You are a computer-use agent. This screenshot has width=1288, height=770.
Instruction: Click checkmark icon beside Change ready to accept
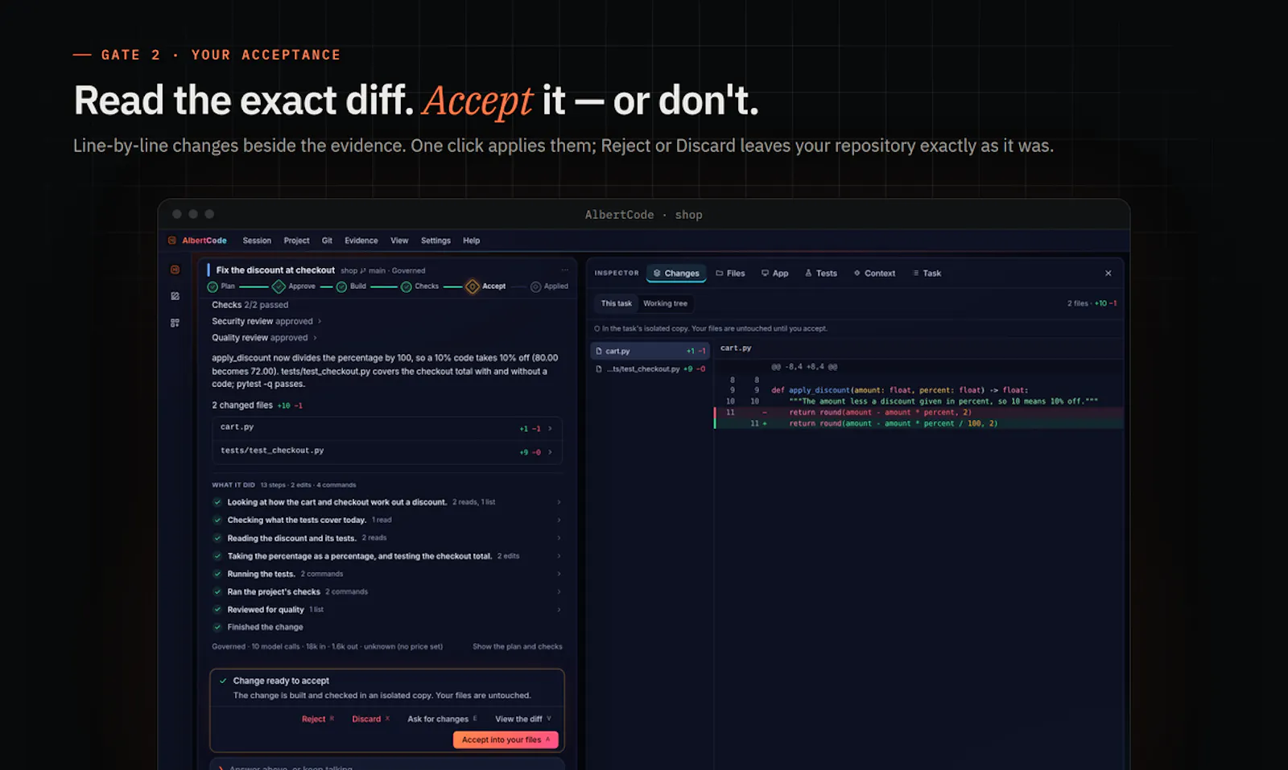point(223,681)
